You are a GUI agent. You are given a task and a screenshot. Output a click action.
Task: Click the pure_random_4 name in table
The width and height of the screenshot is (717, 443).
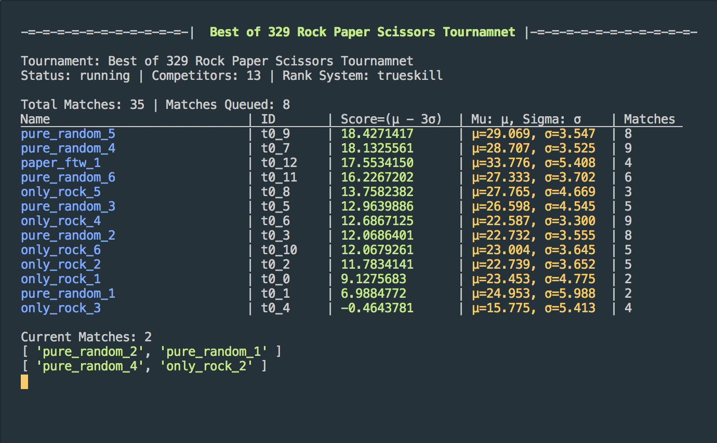click(68, 148)
